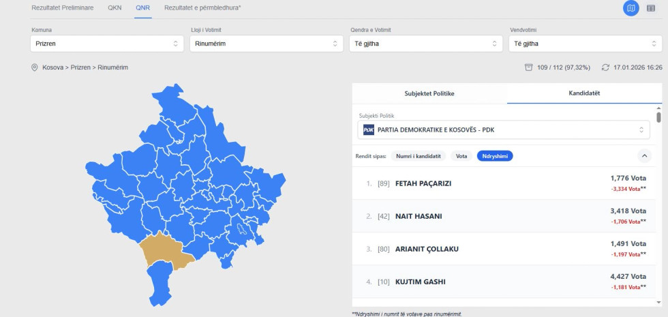
Task: Sort candidates by Vota
Action: click(461, 156)
